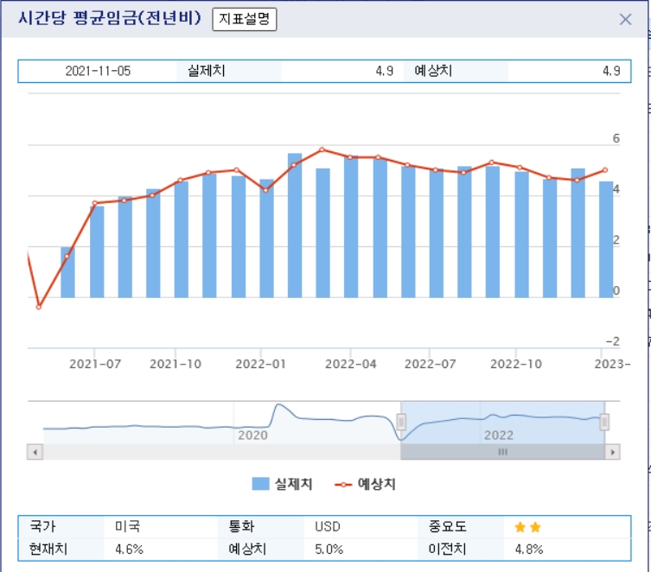Viewport: 651px width, 572px height.
Task: Click the 2022-10 axis label
Action: pos(516,364)
